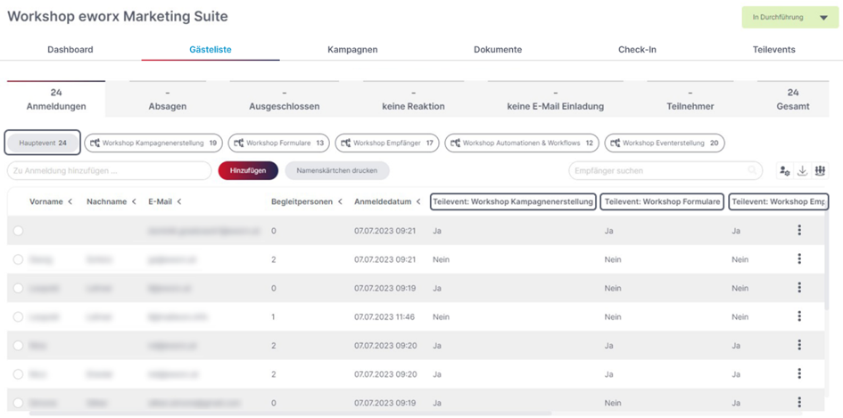Click Teilevent: Workshop Kampagnenerstellung column header
The width and height of the screenshot is (843, 418).
[x=513, y=202]
